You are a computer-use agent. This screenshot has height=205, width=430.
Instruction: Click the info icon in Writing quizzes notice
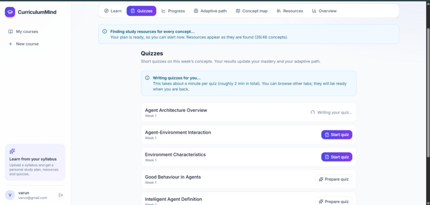click(x=147, y=78)
